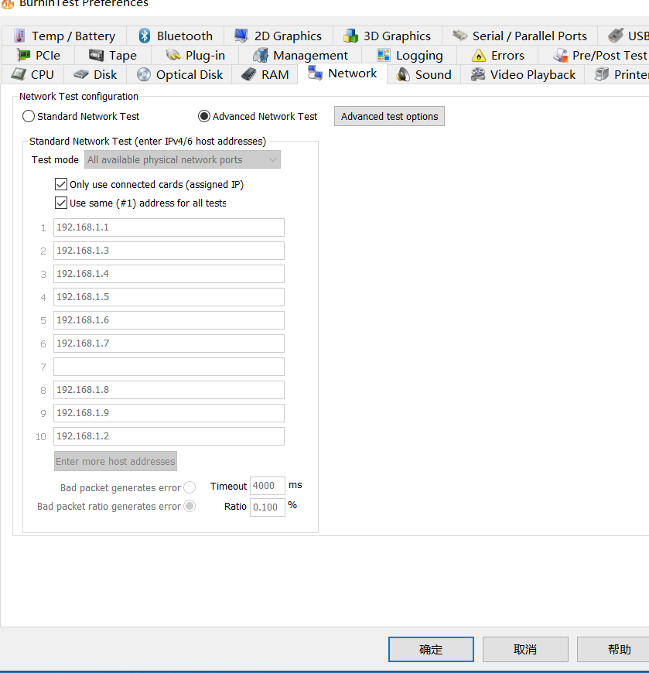Click host address field 6 with 192.168.1.7
This screenshot has width=649, height=673.
(x=169, y=343)
